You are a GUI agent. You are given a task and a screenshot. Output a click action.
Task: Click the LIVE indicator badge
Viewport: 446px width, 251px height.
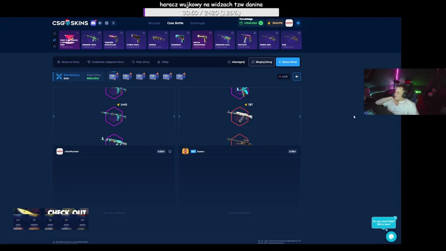(x=283, y=77)
